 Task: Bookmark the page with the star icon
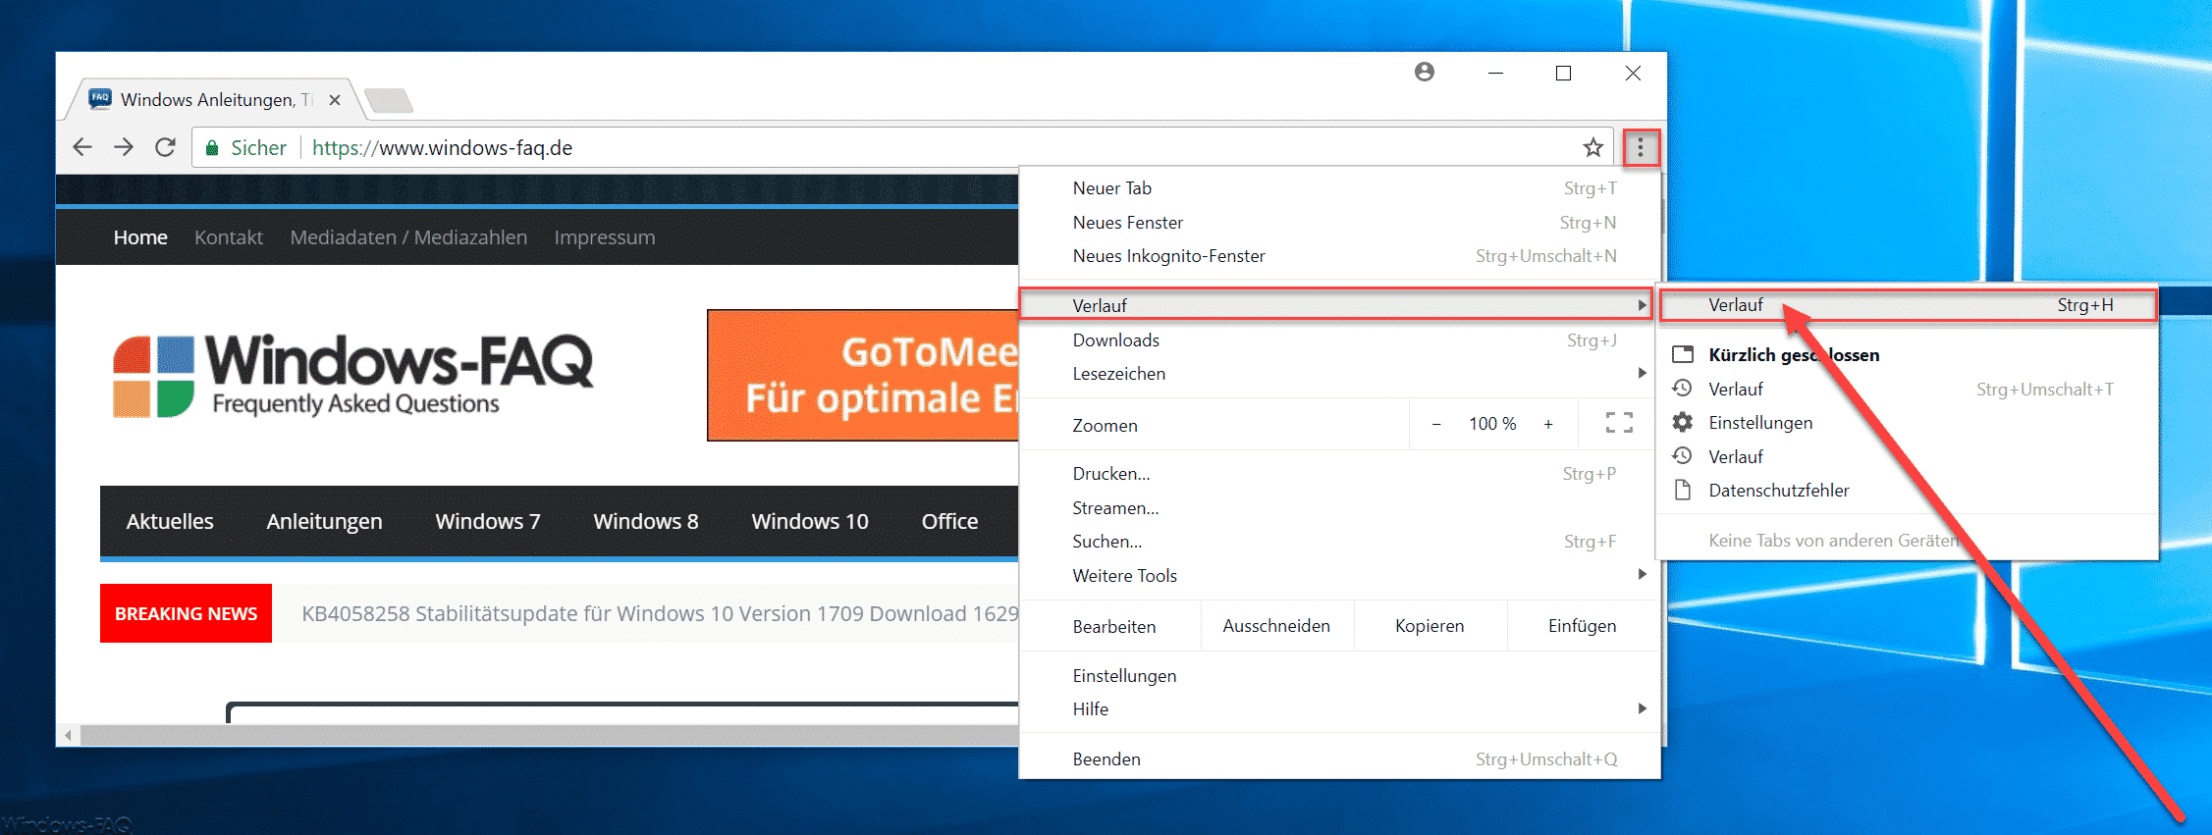(1592, 147)
